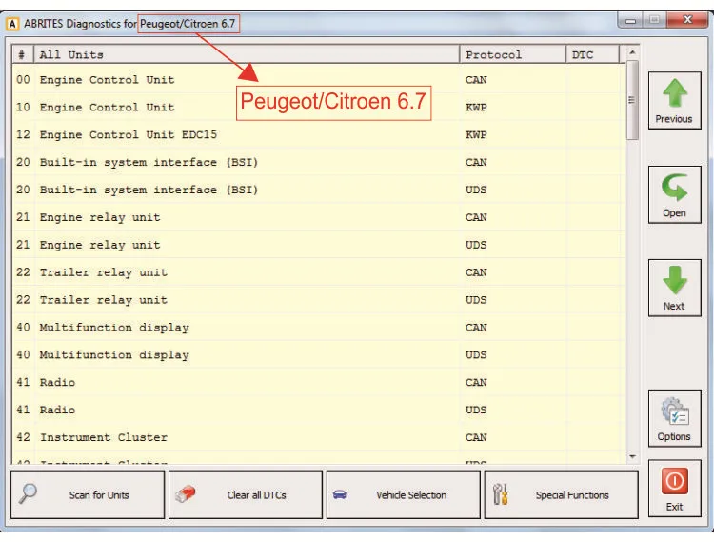Image resolution: width=714 pixels, height=542 pixels.
Task: Select 42 Instrument Cluster CAN row
Action: point(319,437)
